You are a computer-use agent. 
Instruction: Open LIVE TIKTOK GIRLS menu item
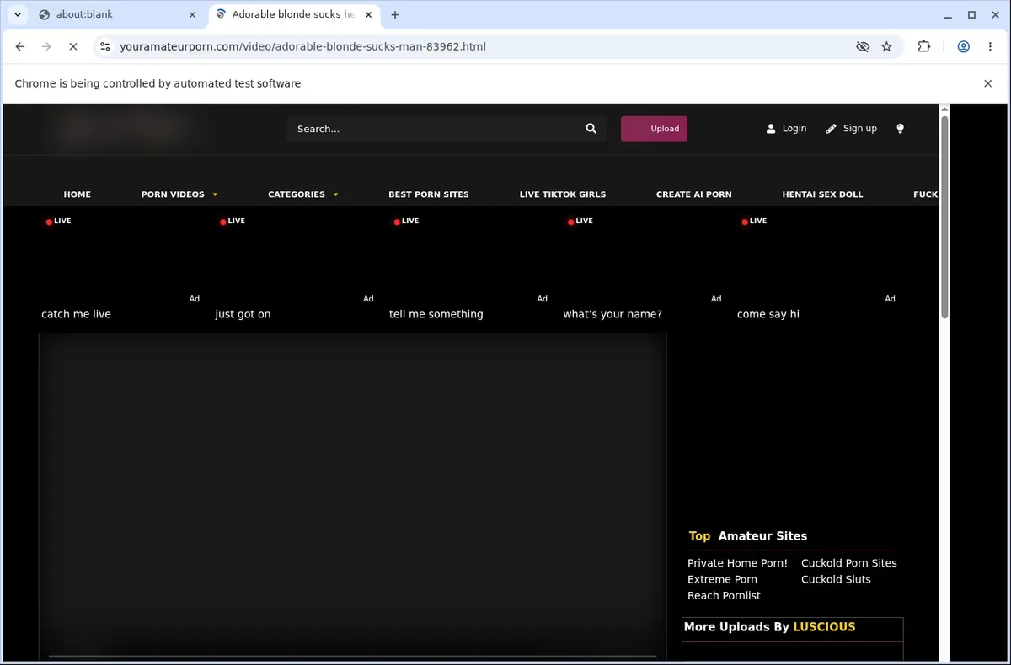[563, 194]
